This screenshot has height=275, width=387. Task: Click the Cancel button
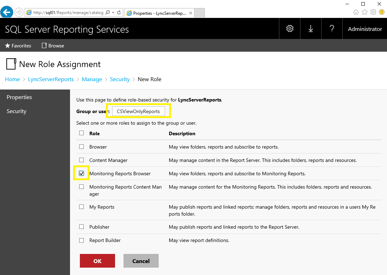(141, 261)
